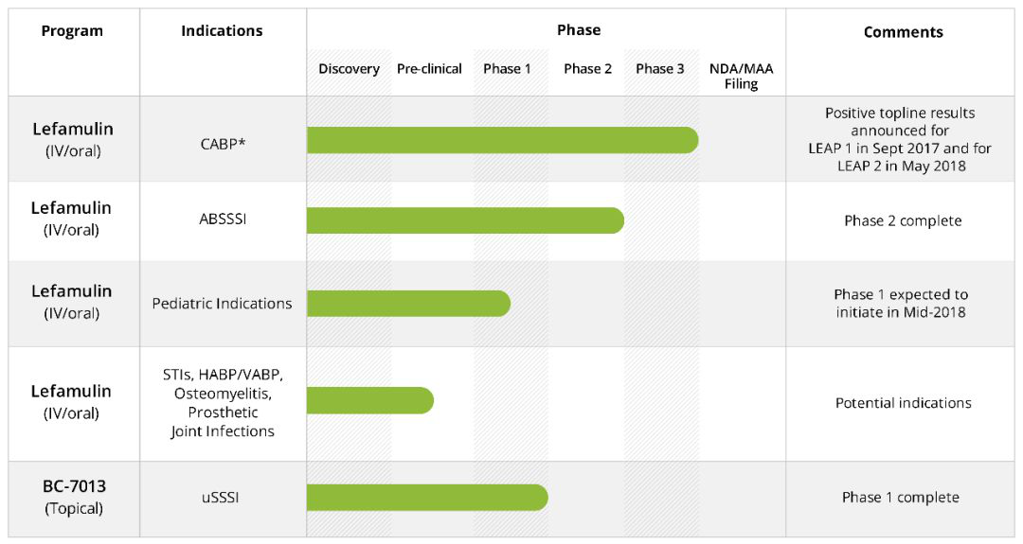This screenshot has width=1023, height=544.
Task: Click the Phase 3 column label
Action: (x=660, y=69)
